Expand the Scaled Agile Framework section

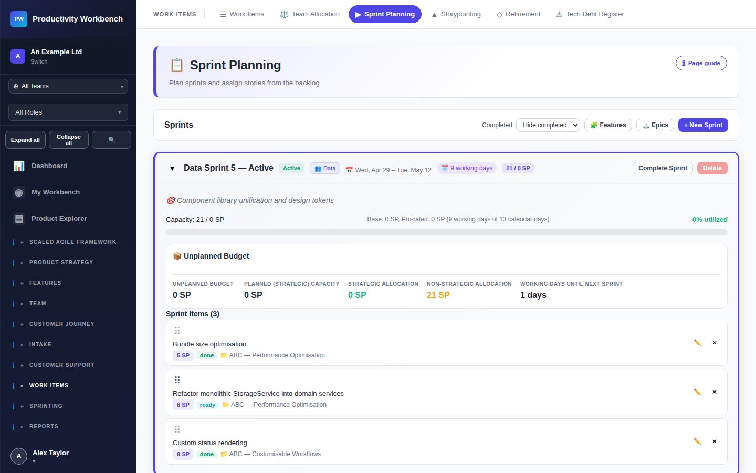coord(68,242)
